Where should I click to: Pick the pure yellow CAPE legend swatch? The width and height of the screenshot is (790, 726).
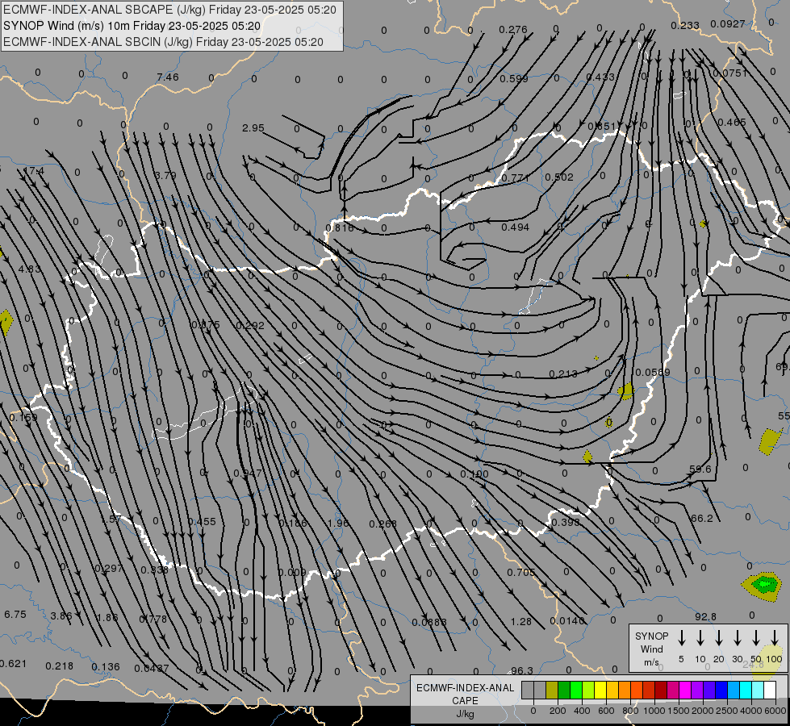[x=600, y=690]
